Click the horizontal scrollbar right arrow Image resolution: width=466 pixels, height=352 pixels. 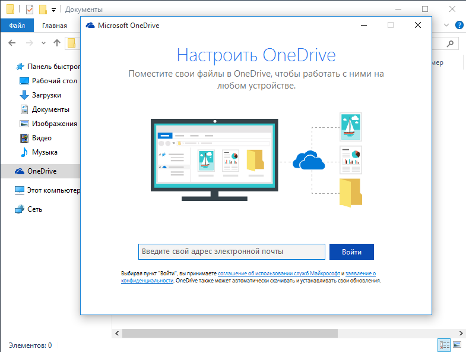(461, 333)
